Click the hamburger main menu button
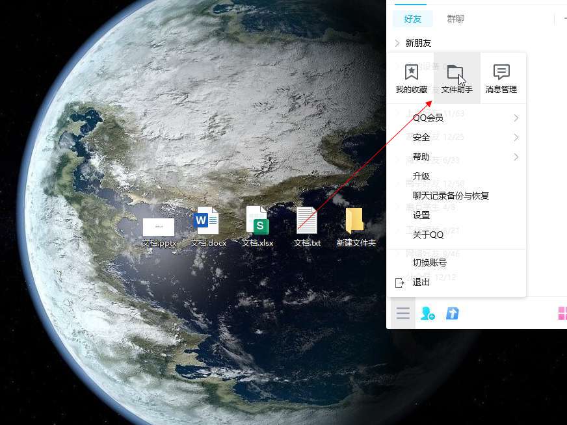The width and height of the screenshot is (567, 425). click(x=403, y=313)
